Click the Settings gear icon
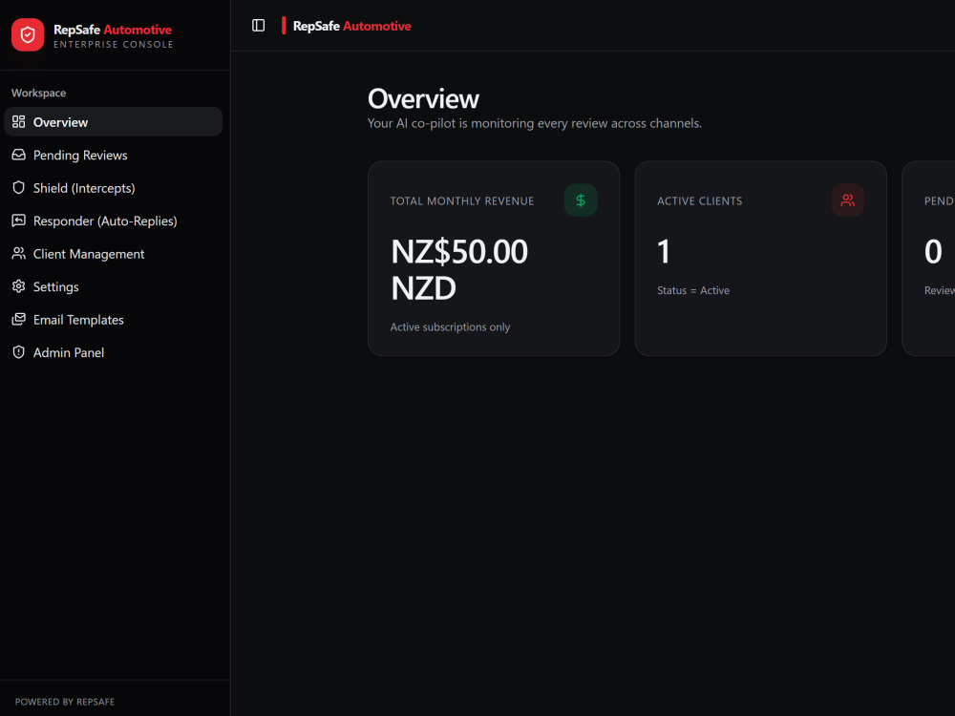Image resolution: width=955 pixels, height=716 pixels. pos(19,286)
